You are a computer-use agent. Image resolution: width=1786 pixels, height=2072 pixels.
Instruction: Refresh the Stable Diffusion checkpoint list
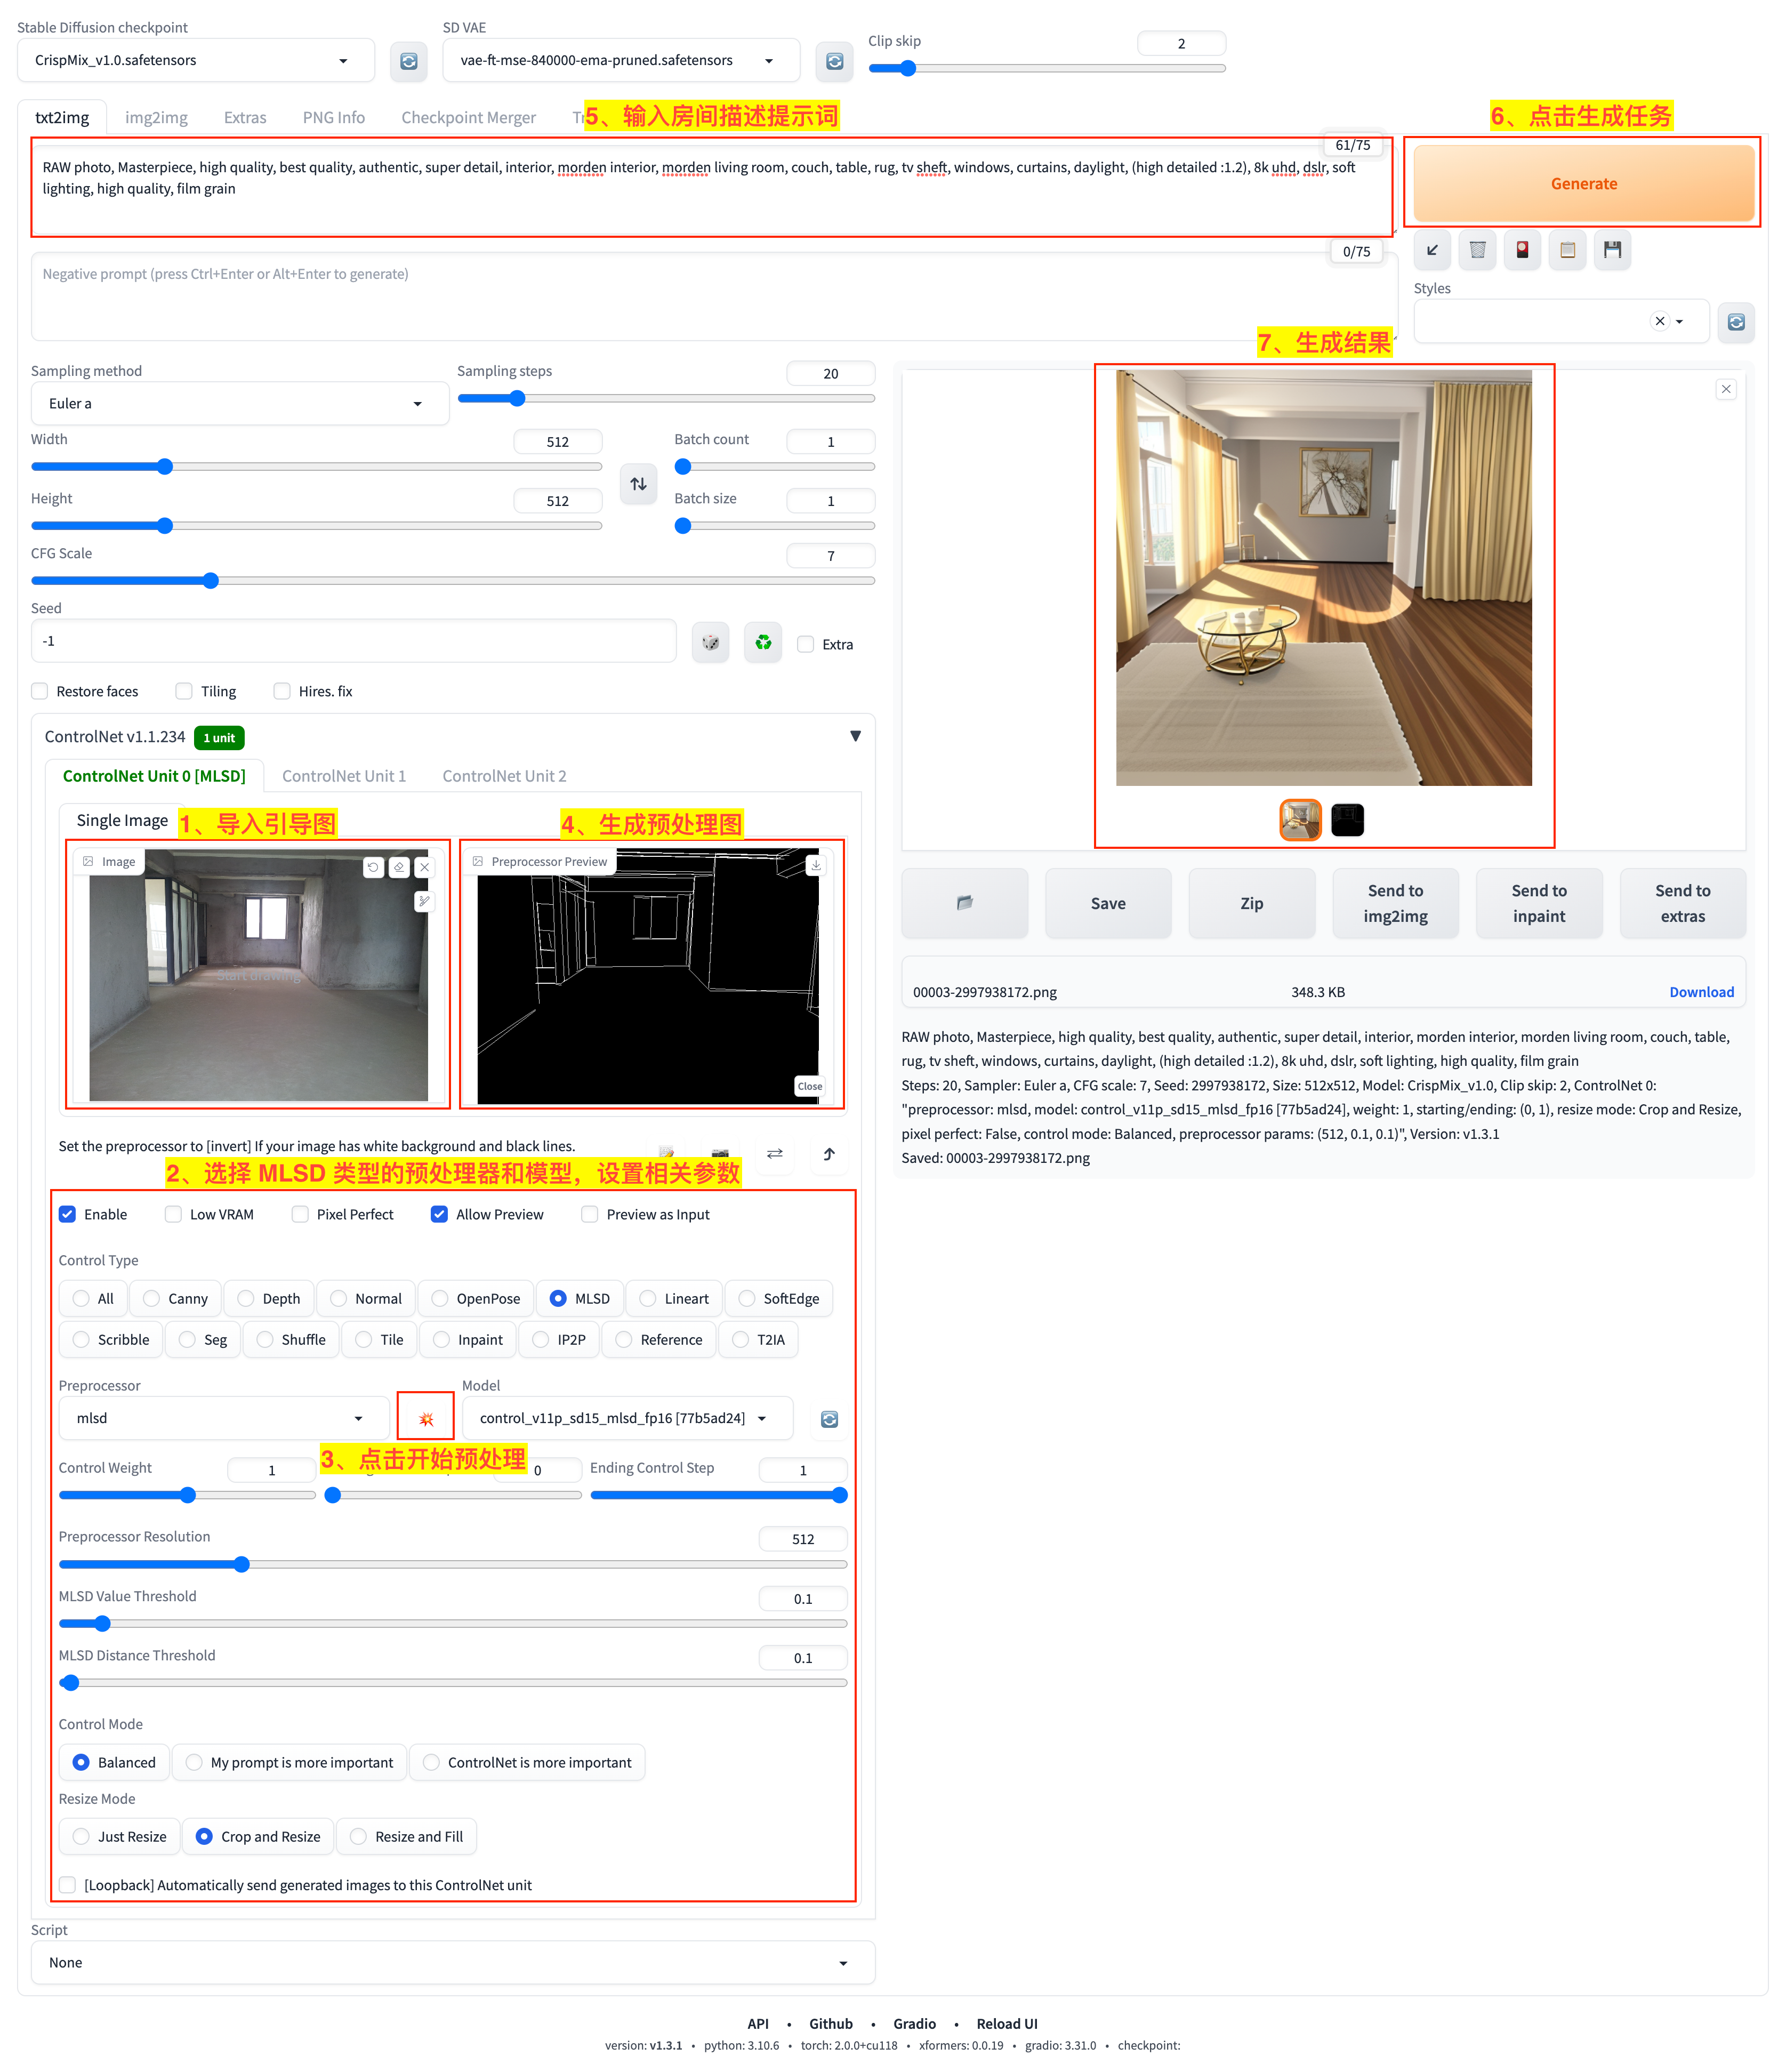tap(408, 61)
